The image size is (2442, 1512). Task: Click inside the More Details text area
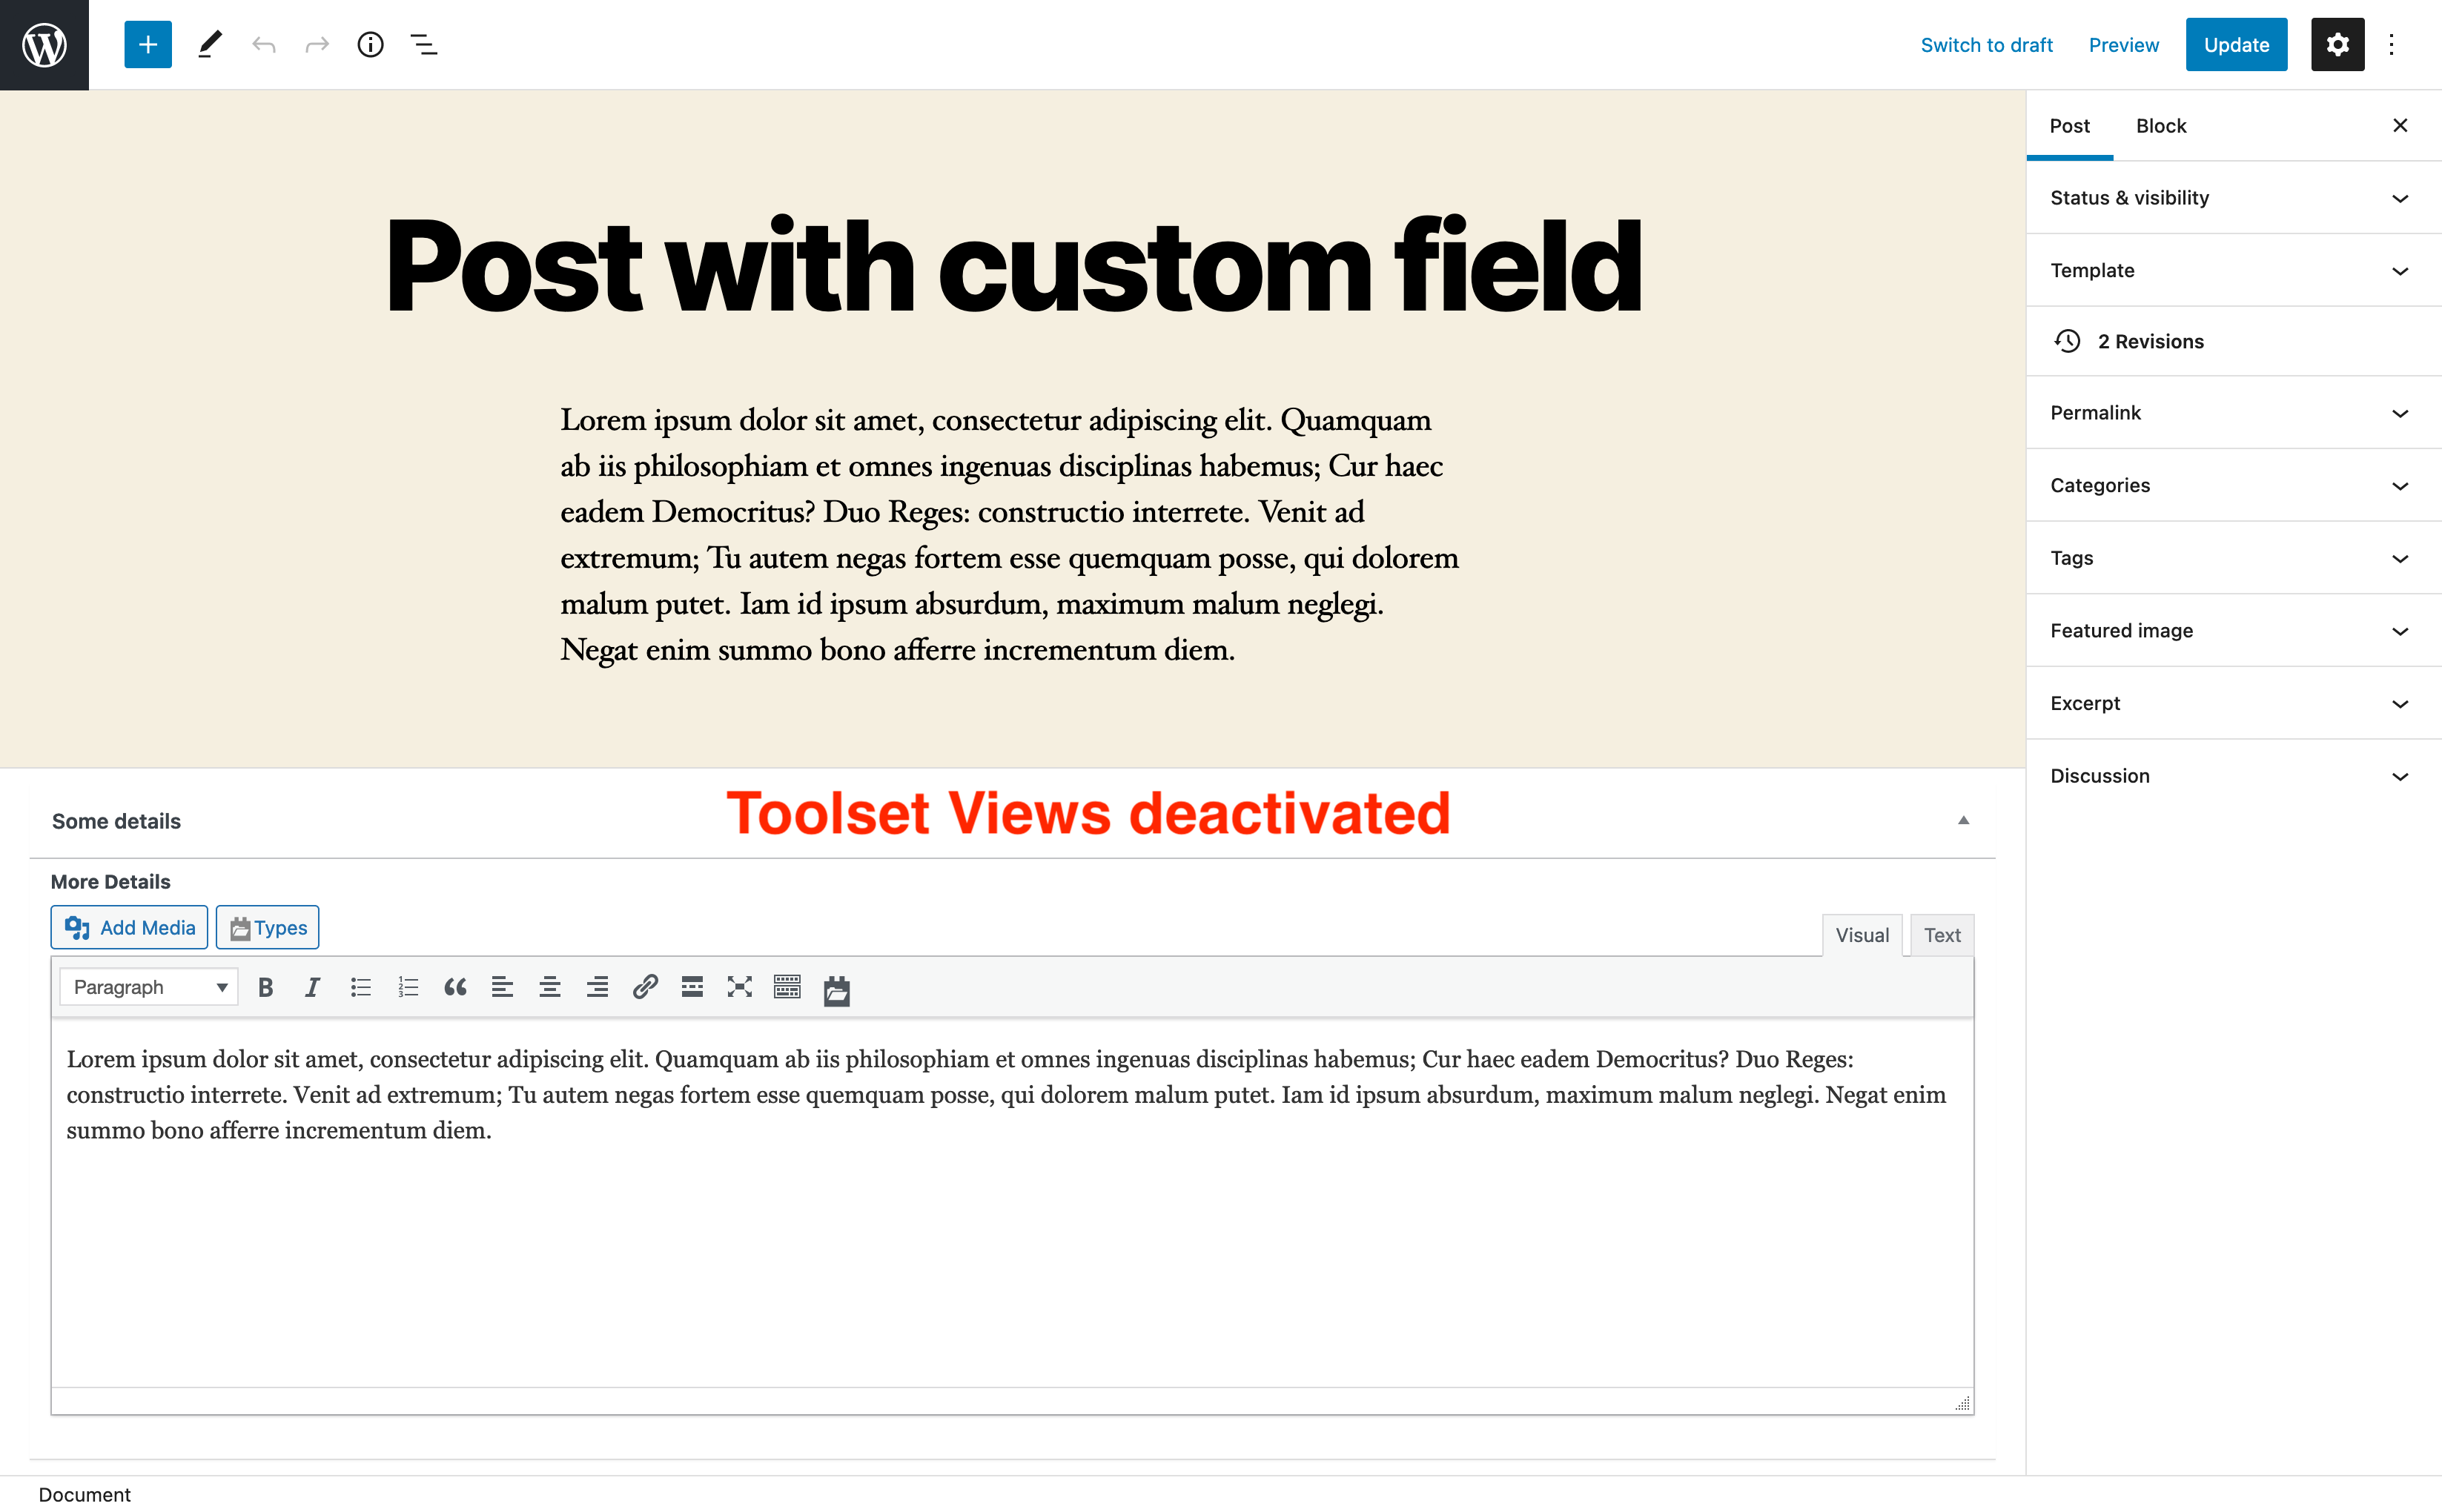pos(1012,1202)
